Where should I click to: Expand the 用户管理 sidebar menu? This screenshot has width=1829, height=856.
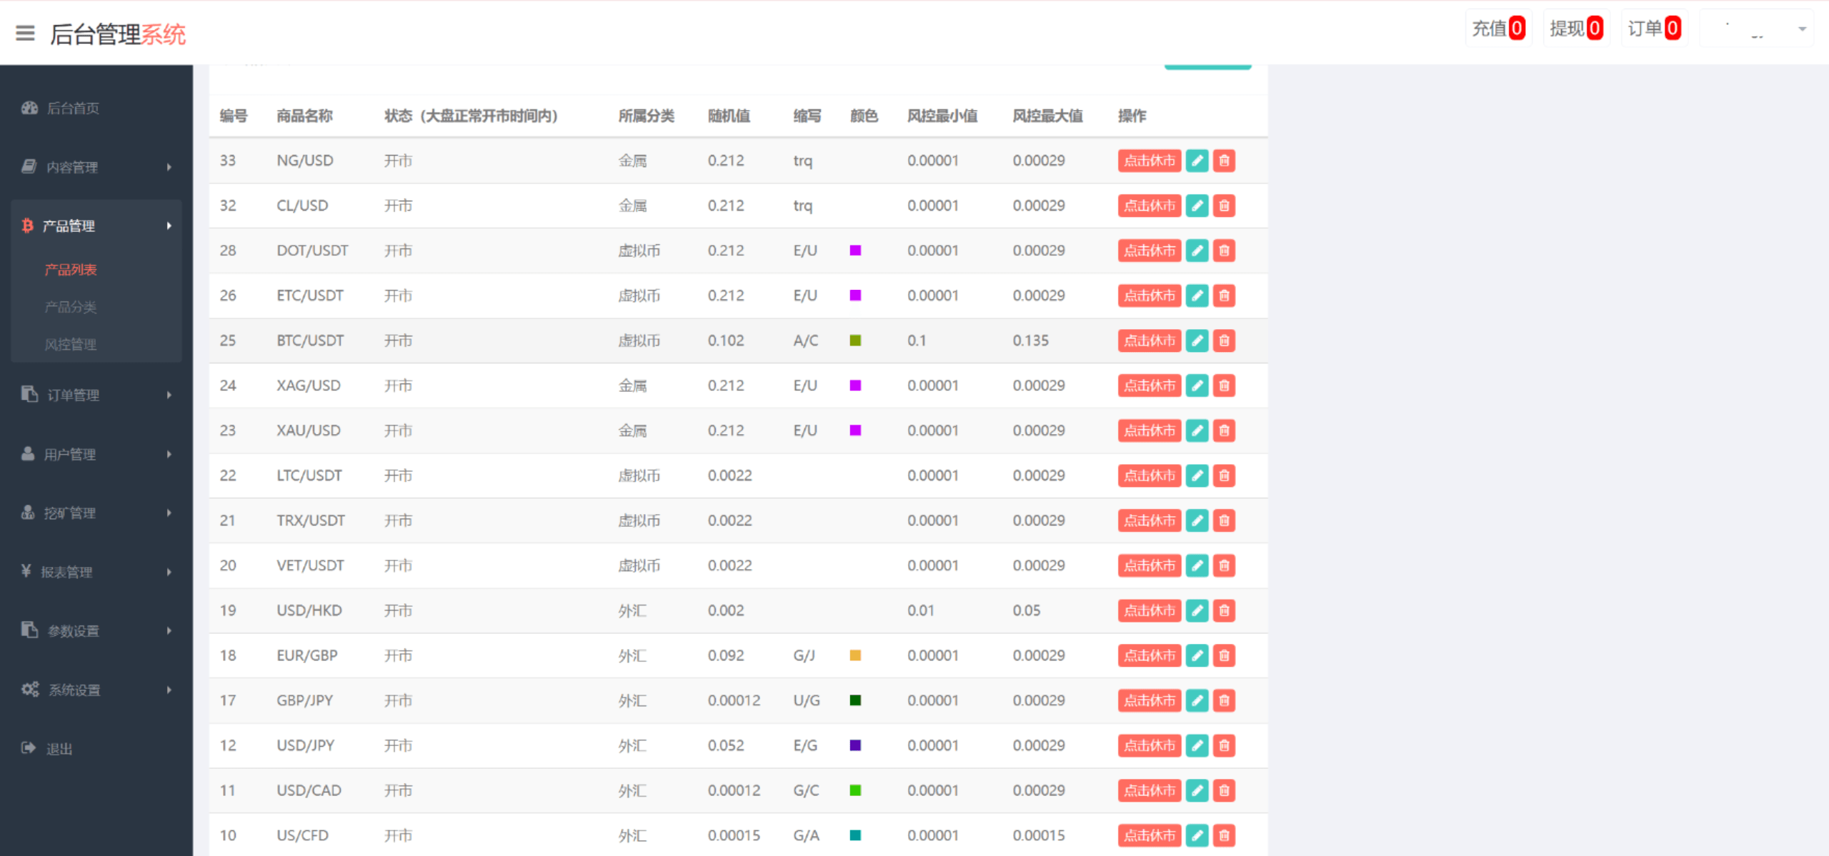(x=71, y=453)
